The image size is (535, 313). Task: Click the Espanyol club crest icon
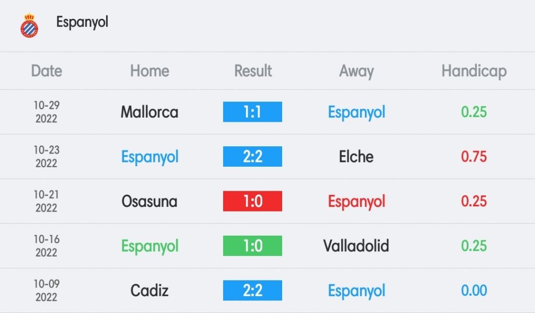(29, 26)
